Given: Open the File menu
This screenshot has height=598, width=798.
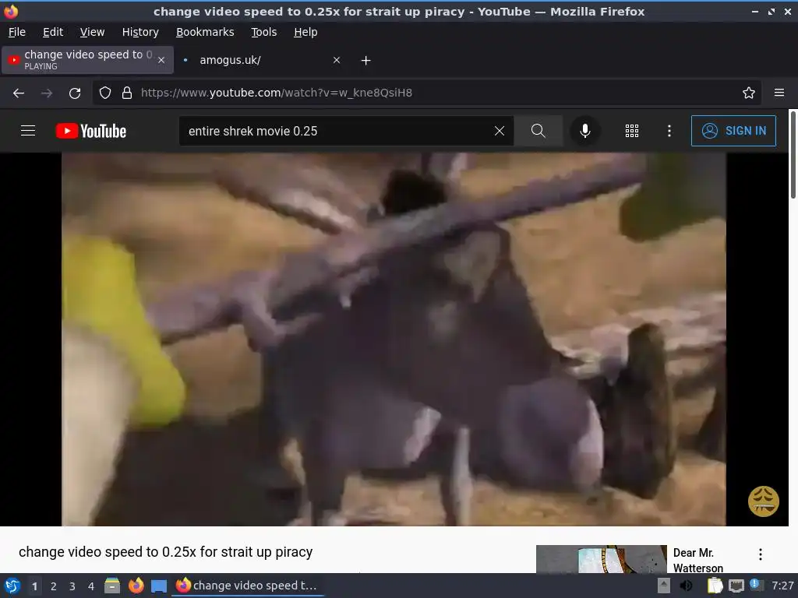Looking at the screenshot, I should [17, 32].
